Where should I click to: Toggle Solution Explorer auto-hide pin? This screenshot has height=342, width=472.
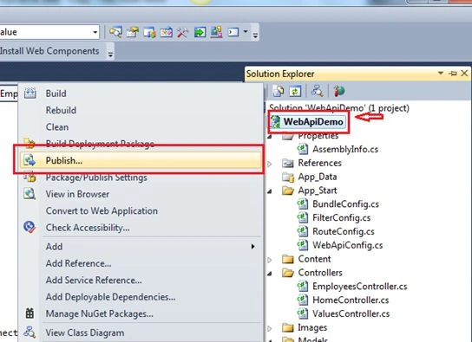point(453,73)
